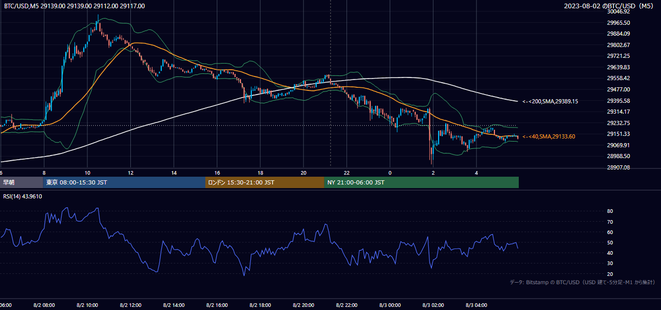Click price axis label 29721.25
The height and width of the screenshot is (310, 661).
tap(619, 56)
